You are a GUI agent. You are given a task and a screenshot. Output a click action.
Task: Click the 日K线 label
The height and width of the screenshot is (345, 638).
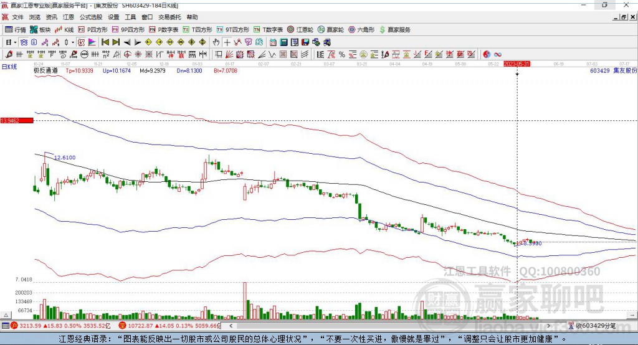point(9,67)
